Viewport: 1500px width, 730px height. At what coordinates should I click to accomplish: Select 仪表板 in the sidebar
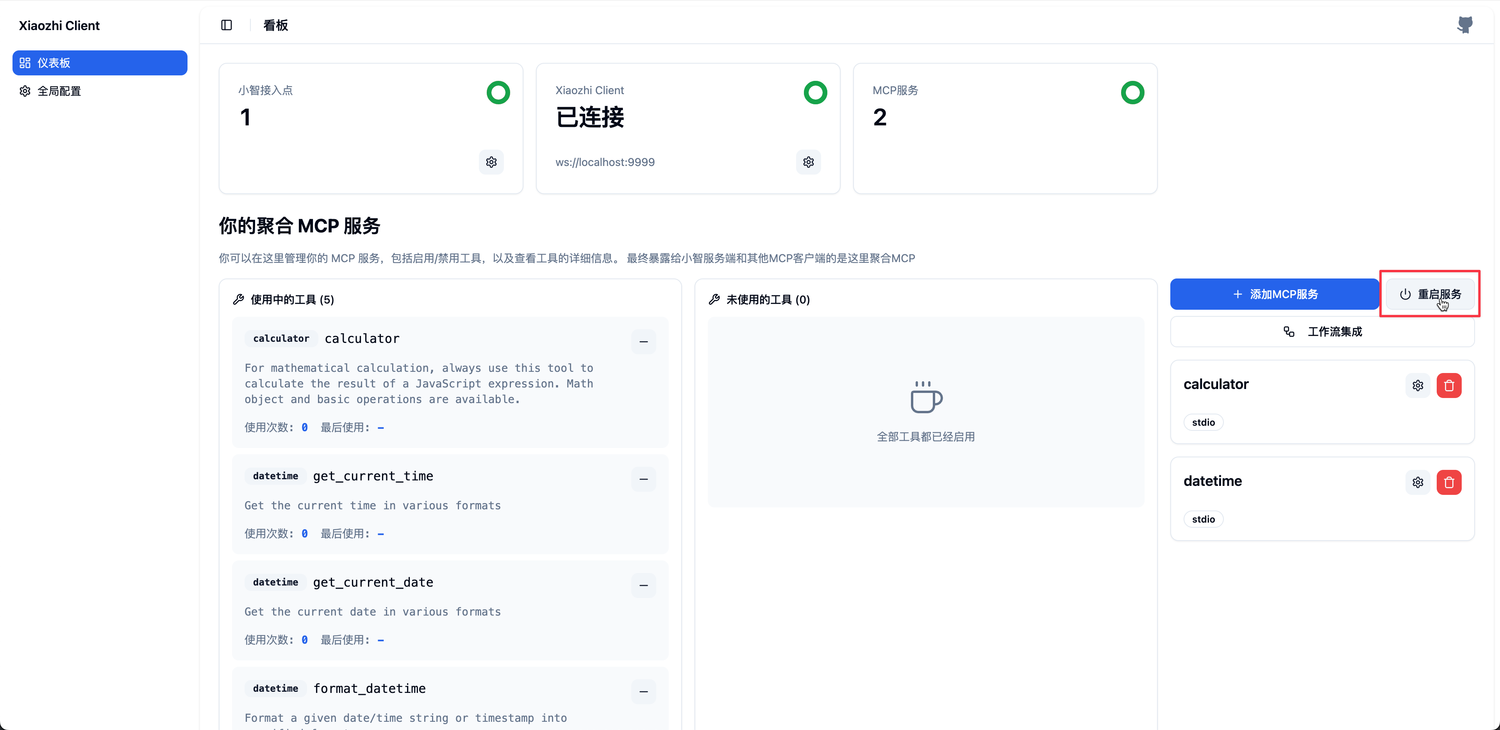100,63
